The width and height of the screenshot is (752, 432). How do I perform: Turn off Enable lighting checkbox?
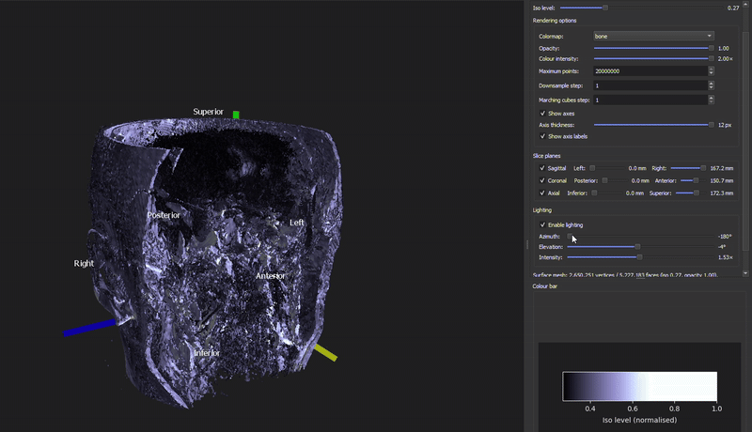click(542, 224)
